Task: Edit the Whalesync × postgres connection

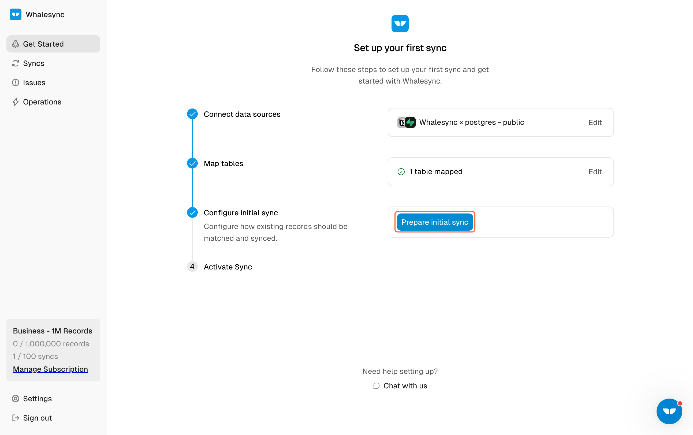Action: (x=595, y=123)
